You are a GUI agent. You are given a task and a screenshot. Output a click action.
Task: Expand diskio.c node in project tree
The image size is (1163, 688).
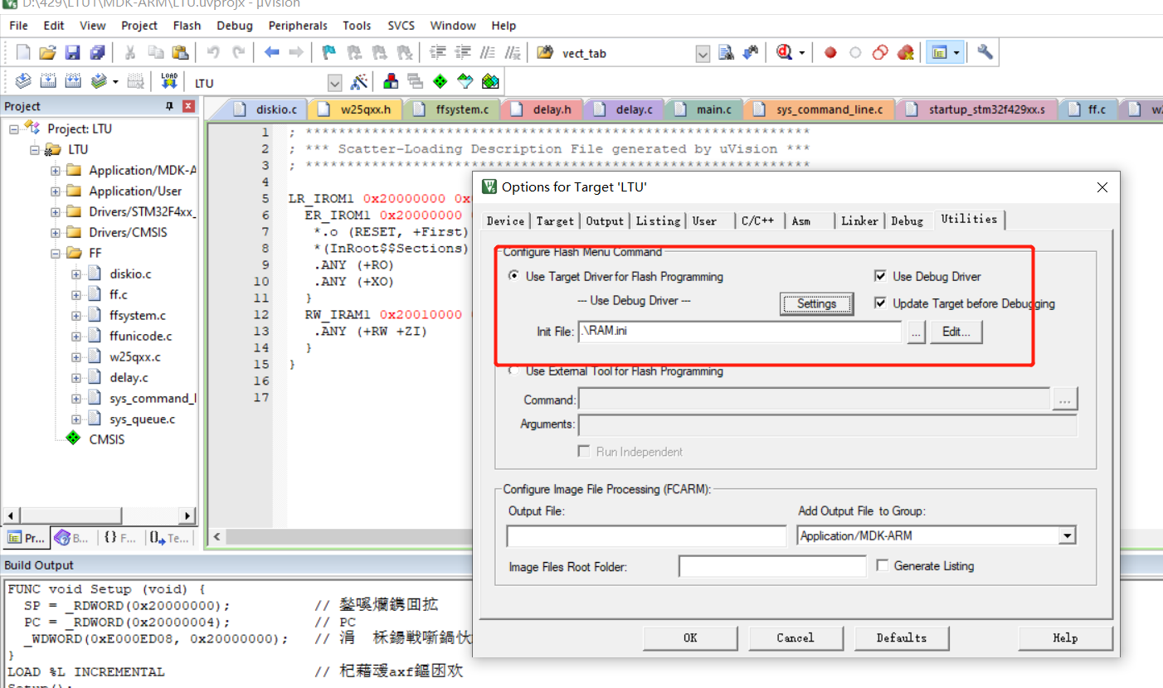(76, 274)
